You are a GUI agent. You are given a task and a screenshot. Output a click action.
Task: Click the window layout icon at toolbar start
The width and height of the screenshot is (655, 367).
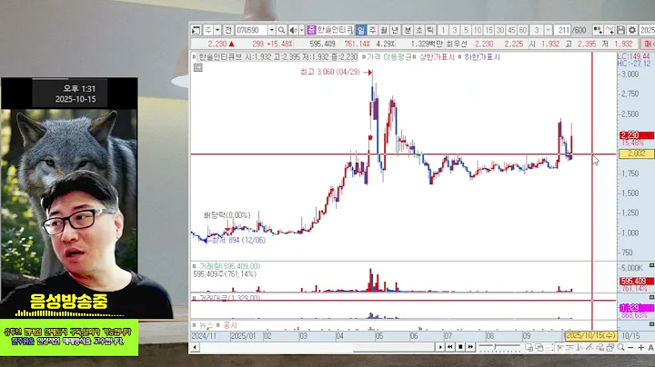click(196, 30)
